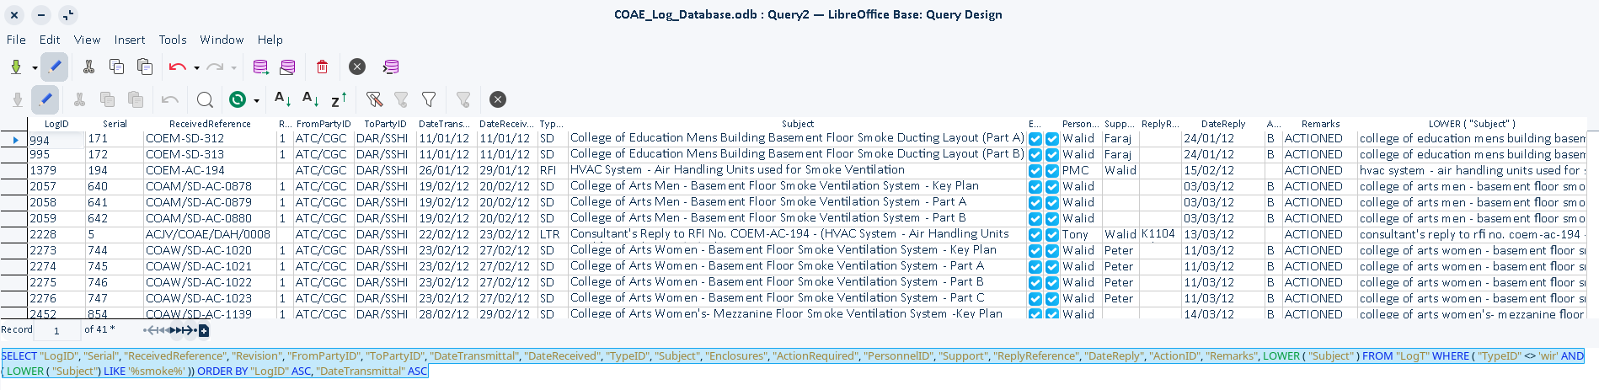
Task: Click dark round X icon in upper toolbar
Action: pos(357,67)
